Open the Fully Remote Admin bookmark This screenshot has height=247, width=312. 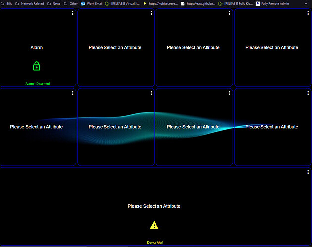271,3
